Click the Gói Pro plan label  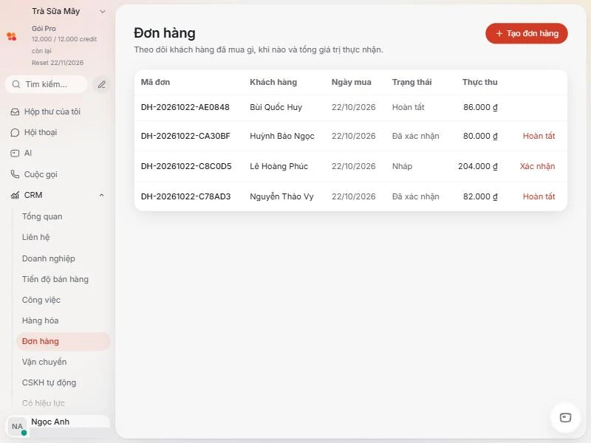[44, 29]
